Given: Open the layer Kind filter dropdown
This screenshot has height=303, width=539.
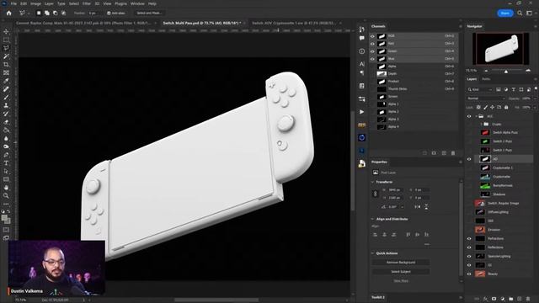Looking at the screenshot, I should [480, 90].
